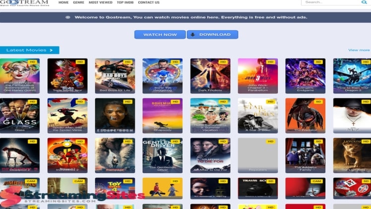Screen dimensions: 371x209
Task: Open the Dark Phoenix poster
Action: pyautogui.click(x=210, y=76)
